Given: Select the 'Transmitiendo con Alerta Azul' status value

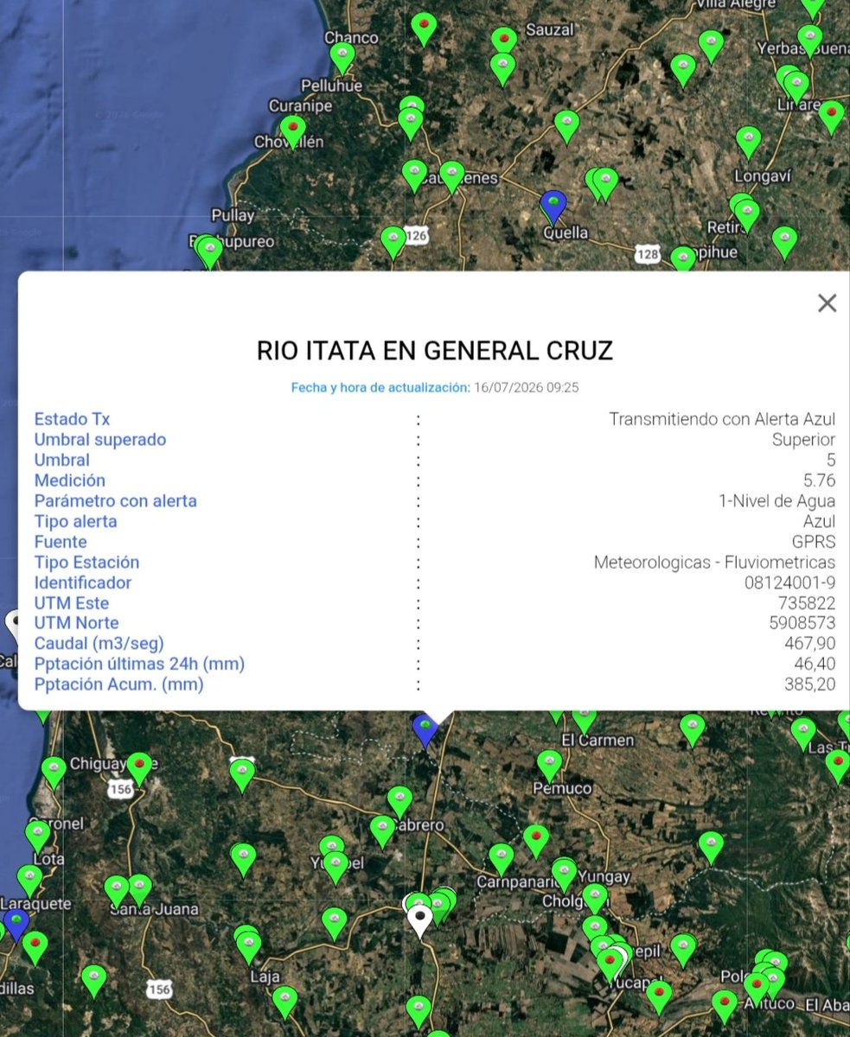Looking at the screenshot, I should pos(722,419).
